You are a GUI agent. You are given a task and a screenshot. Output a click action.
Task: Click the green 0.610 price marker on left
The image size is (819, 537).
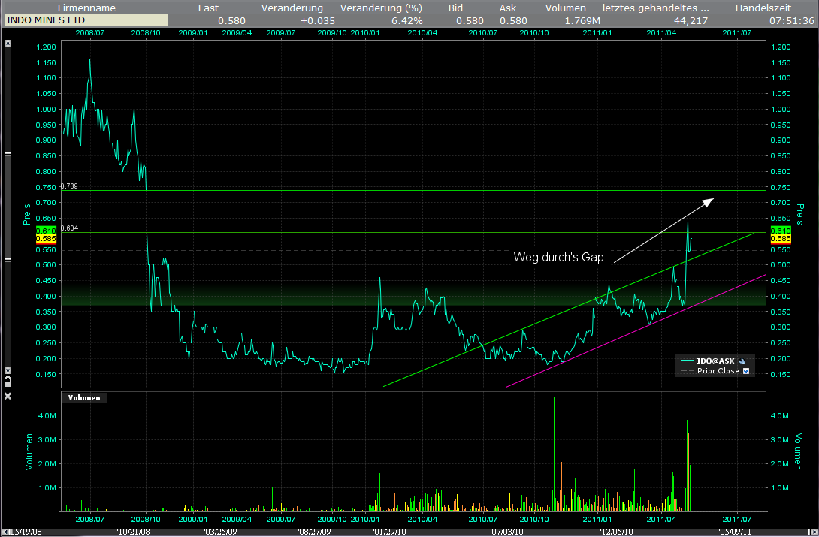pos(47,230)
